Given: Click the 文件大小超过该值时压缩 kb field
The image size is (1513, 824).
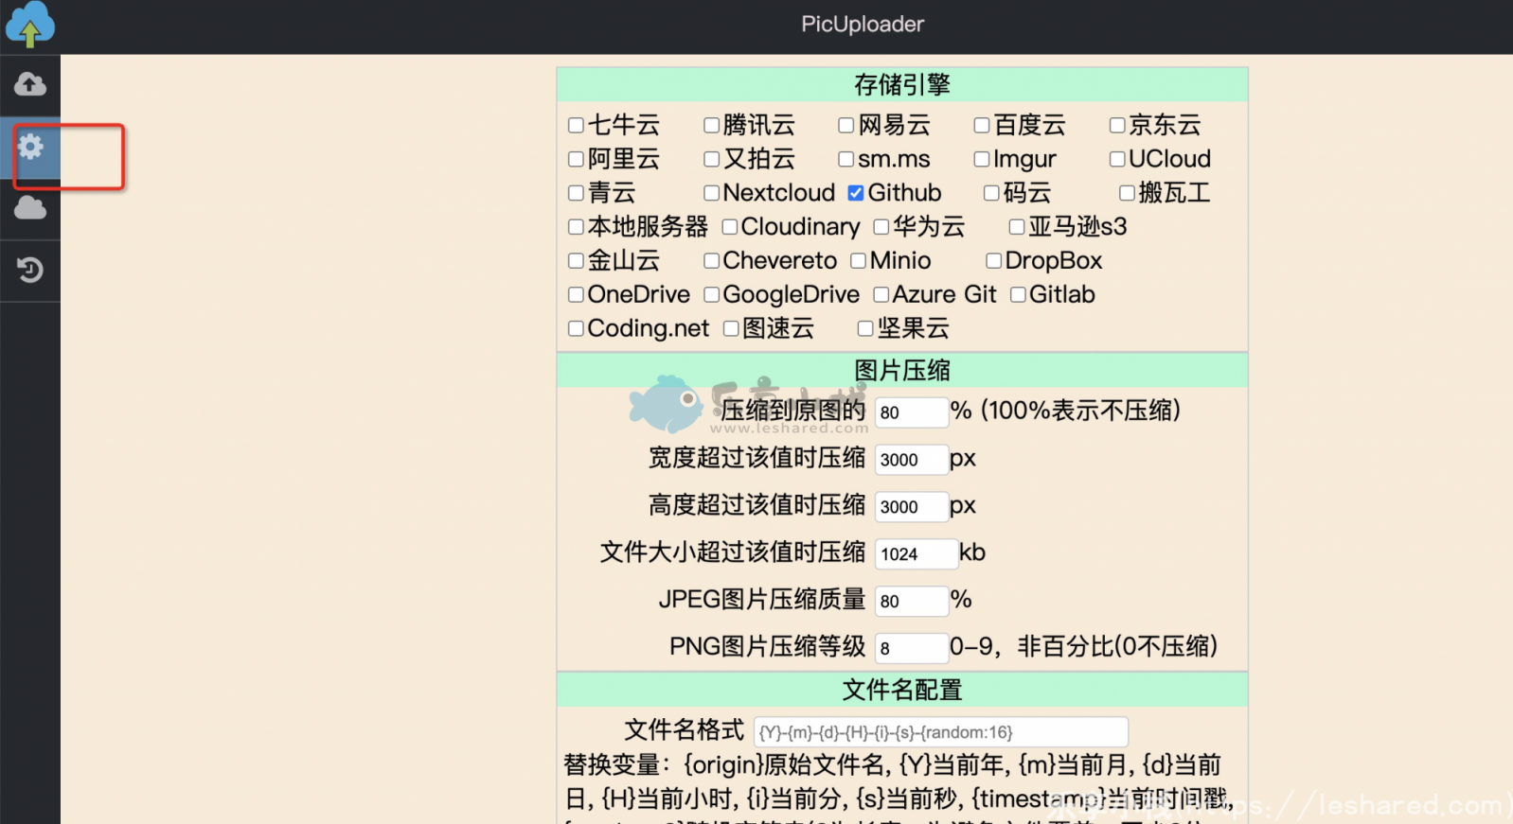Looking at the screenshot, I should [x=916, y=554].
